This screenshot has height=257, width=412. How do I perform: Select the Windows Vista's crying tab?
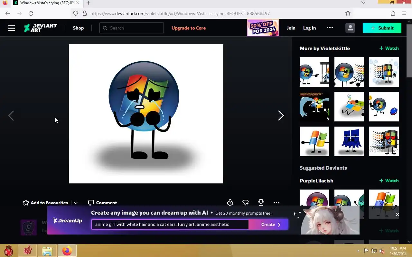[47, 3]
